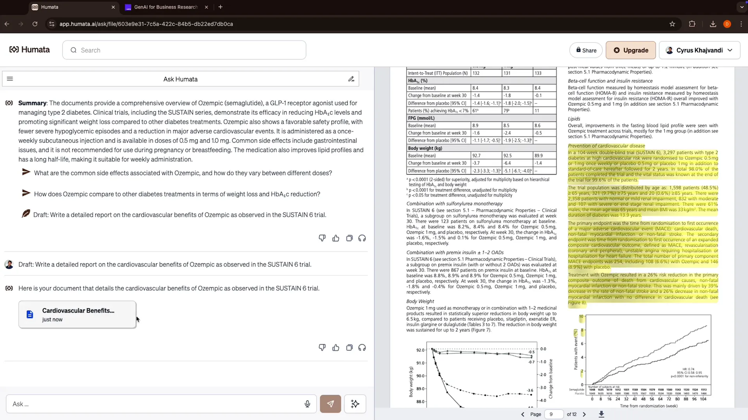The height and width of the screenshot is (420, 748).
Task: Bookmark this page with the star
Action: [672, 24]
